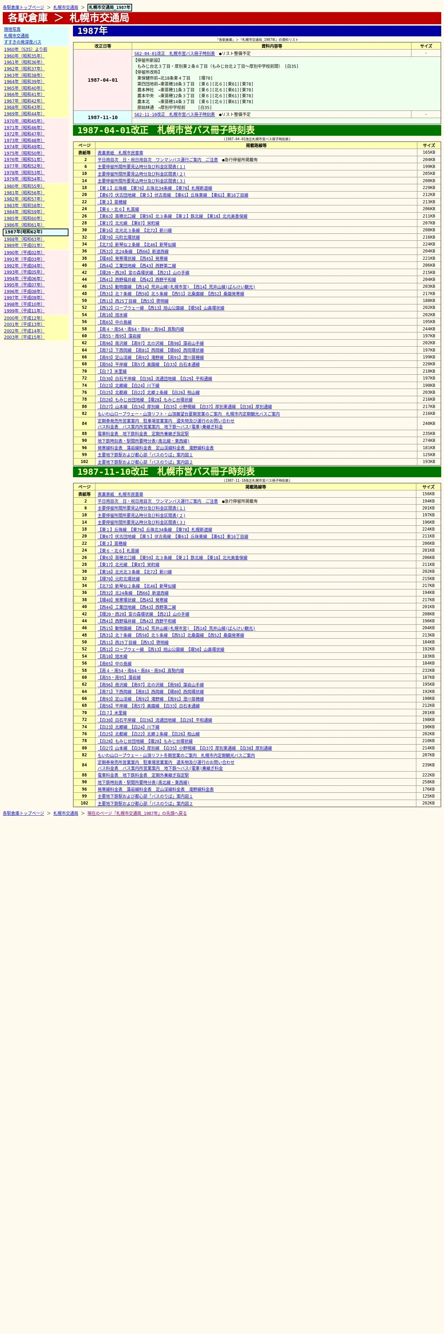Open 【白23】北郷線 row link in 1987-11-10 table

click(x=129, y=728)
